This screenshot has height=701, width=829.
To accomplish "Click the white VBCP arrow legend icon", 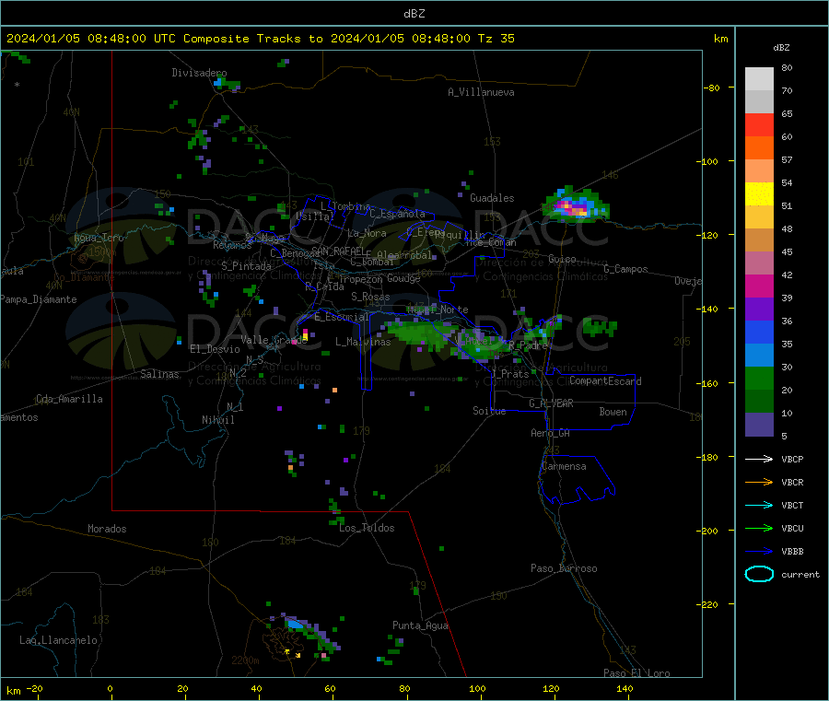I will click(x=759, y=459).
